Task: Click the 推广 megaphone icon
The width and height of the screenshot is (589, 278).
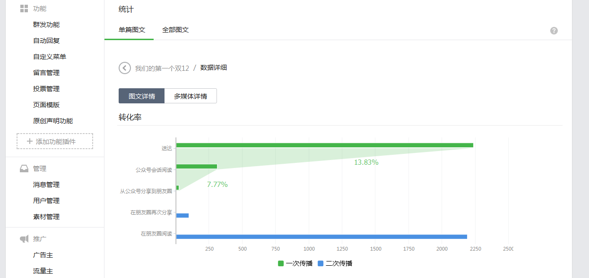Action: pos(24,239)
